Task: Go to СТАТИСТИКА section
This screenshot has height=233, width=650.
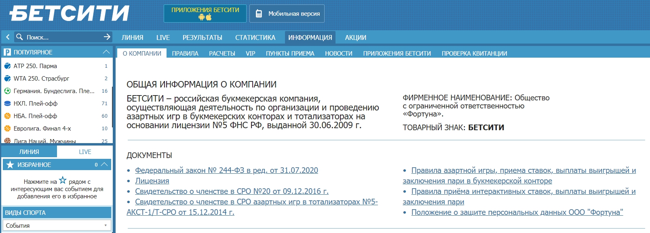Action: [x=255, y=37]
